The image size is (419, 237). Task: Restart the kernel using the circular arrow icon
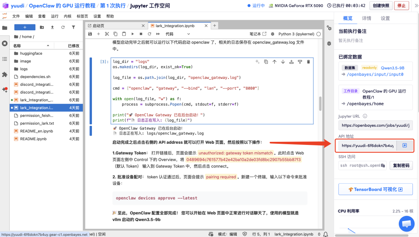point(149,34)
